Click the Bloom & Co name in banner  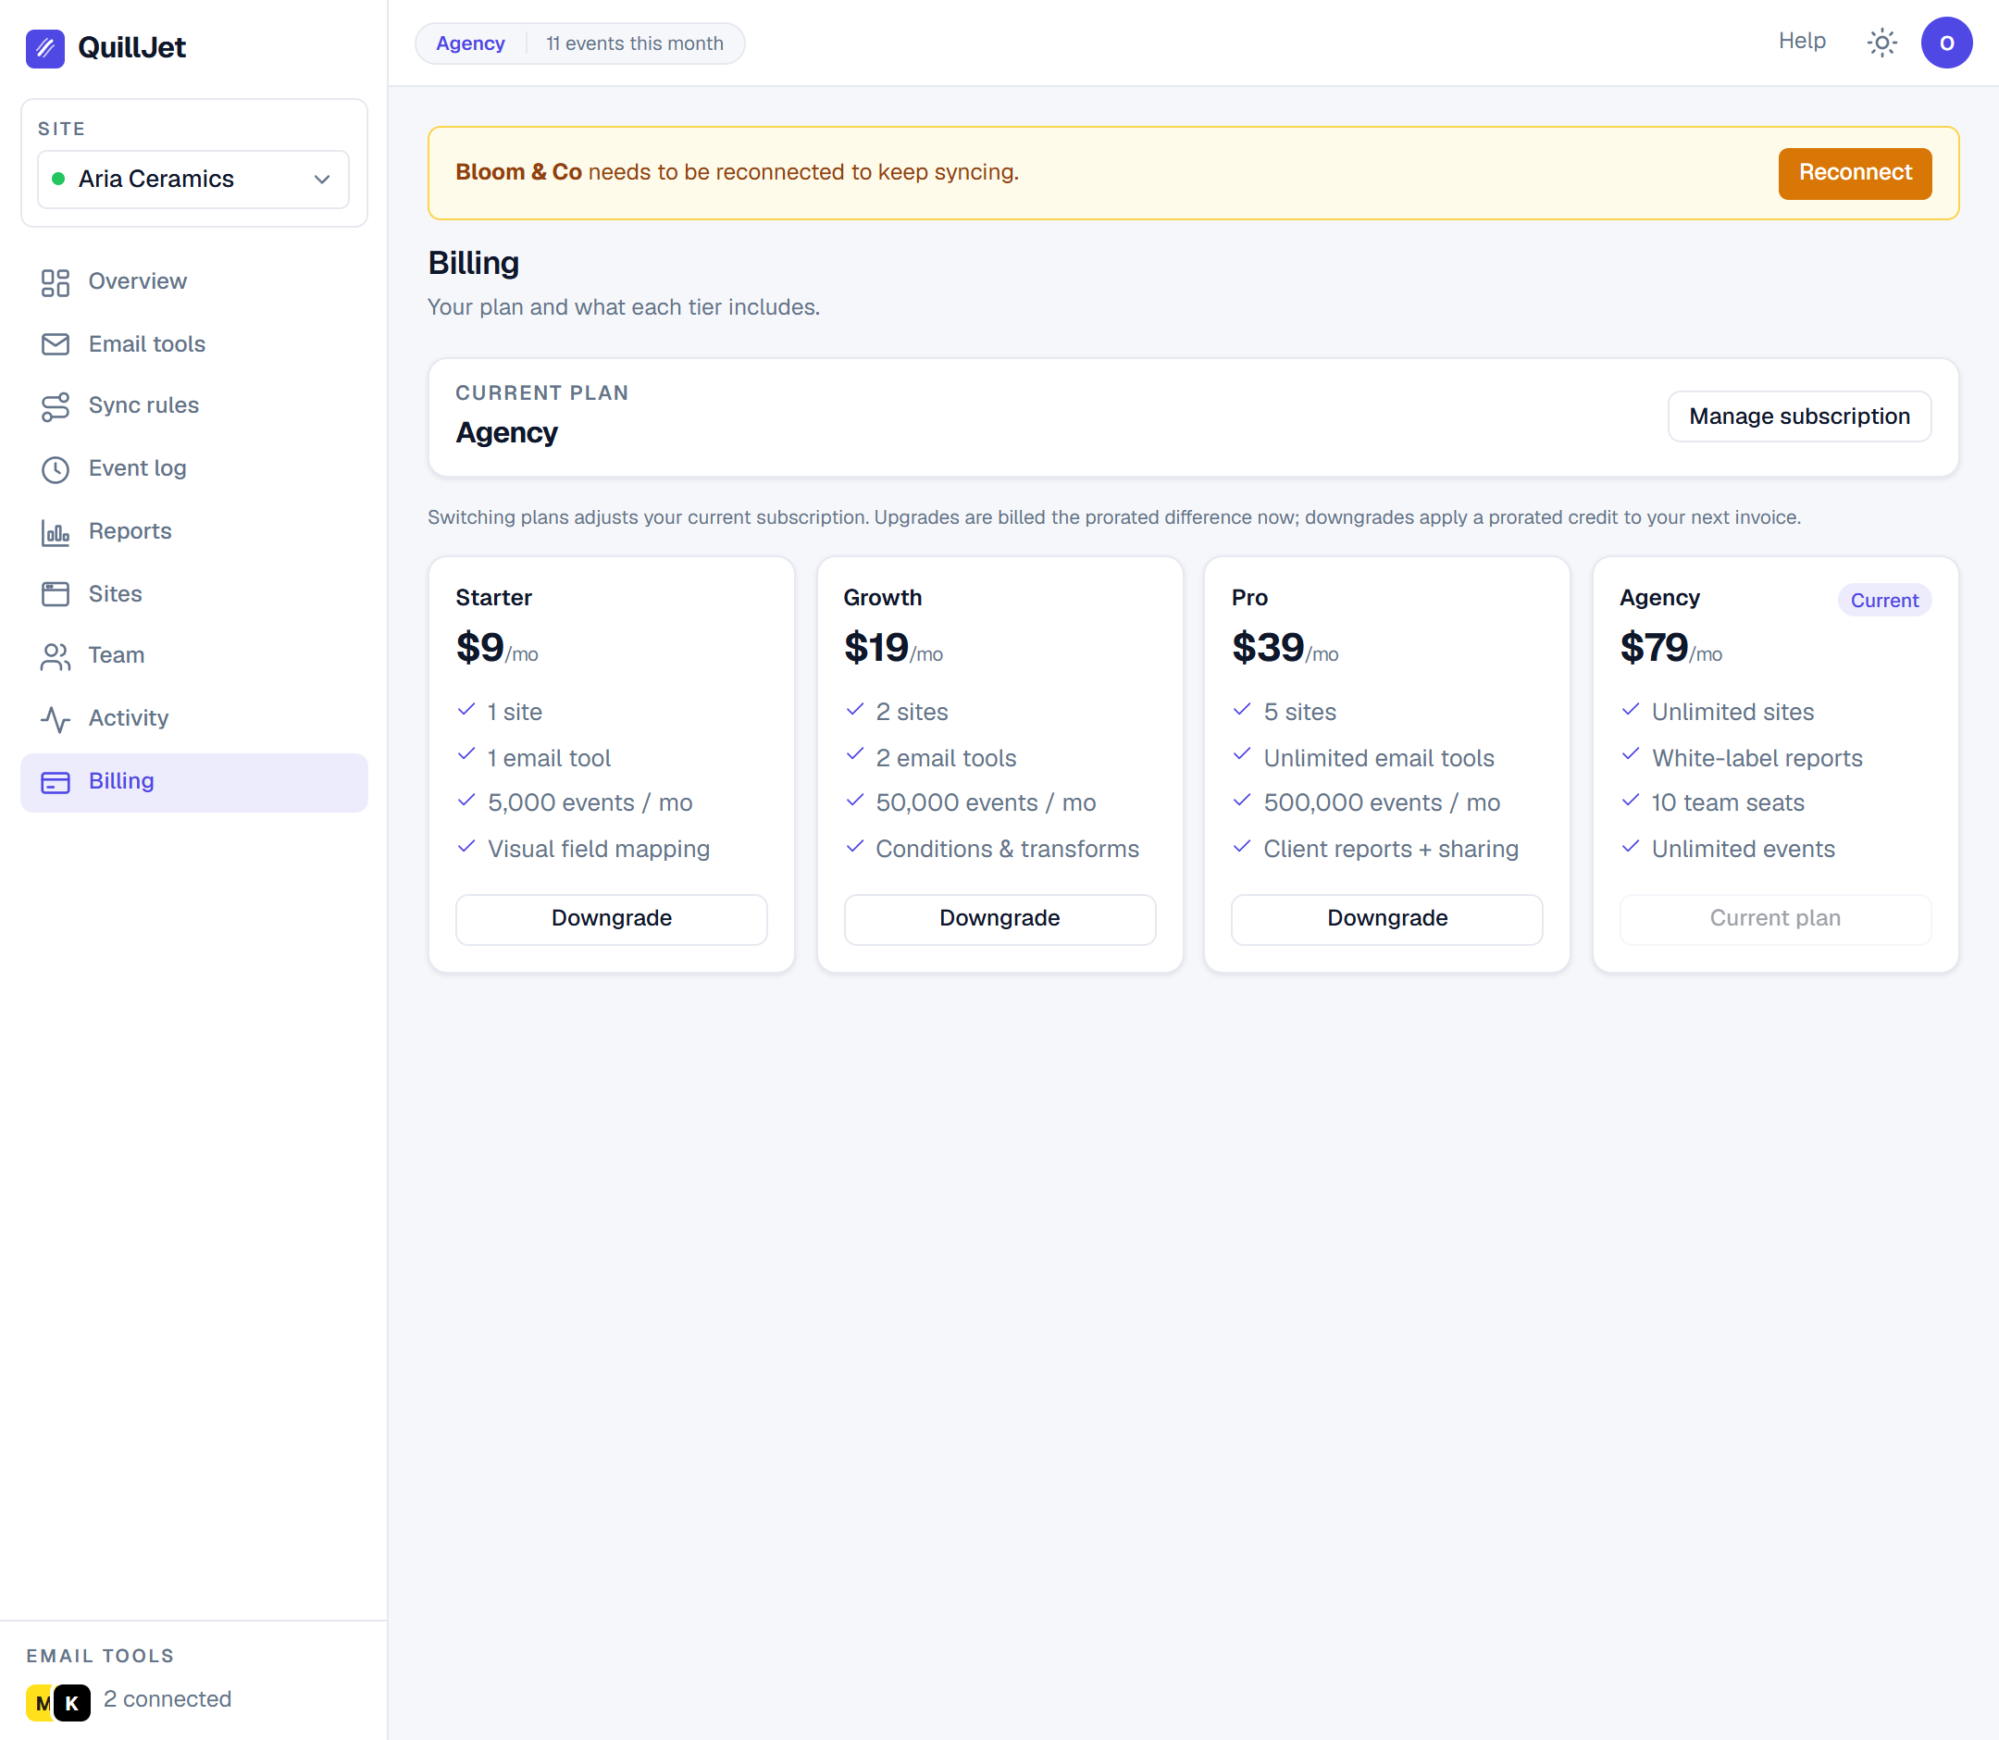pos(518,172)
